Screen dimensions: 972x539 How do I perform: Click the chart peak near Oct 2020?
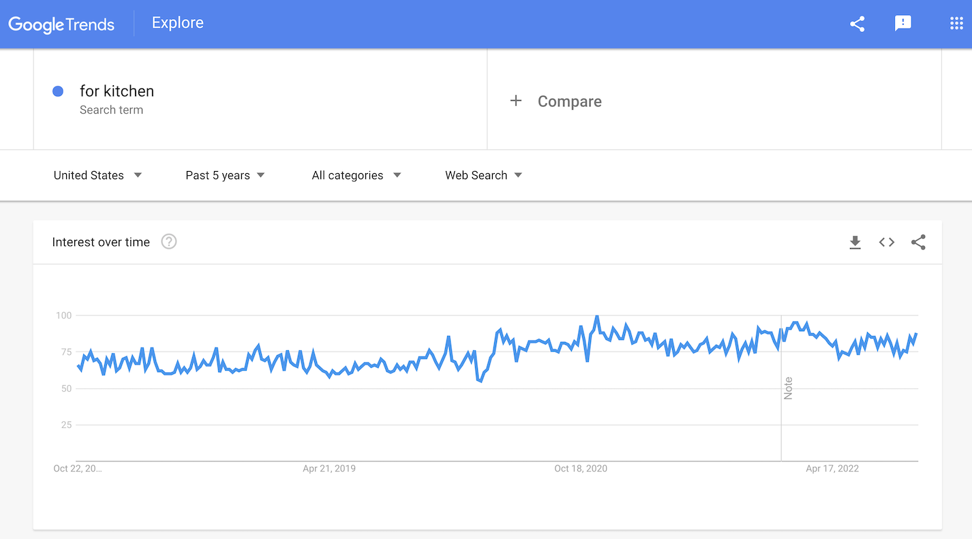point(597,316)
